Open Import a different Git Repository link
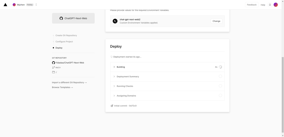 (69, 83)
